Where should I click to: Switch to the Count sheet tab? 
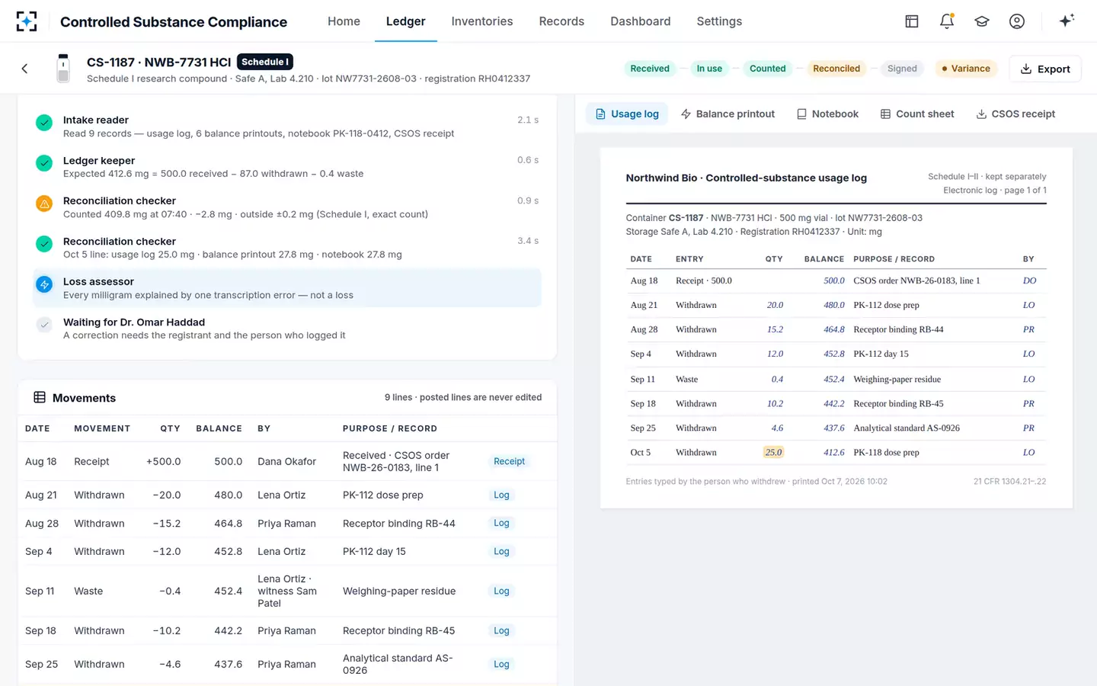coord(917,114)
